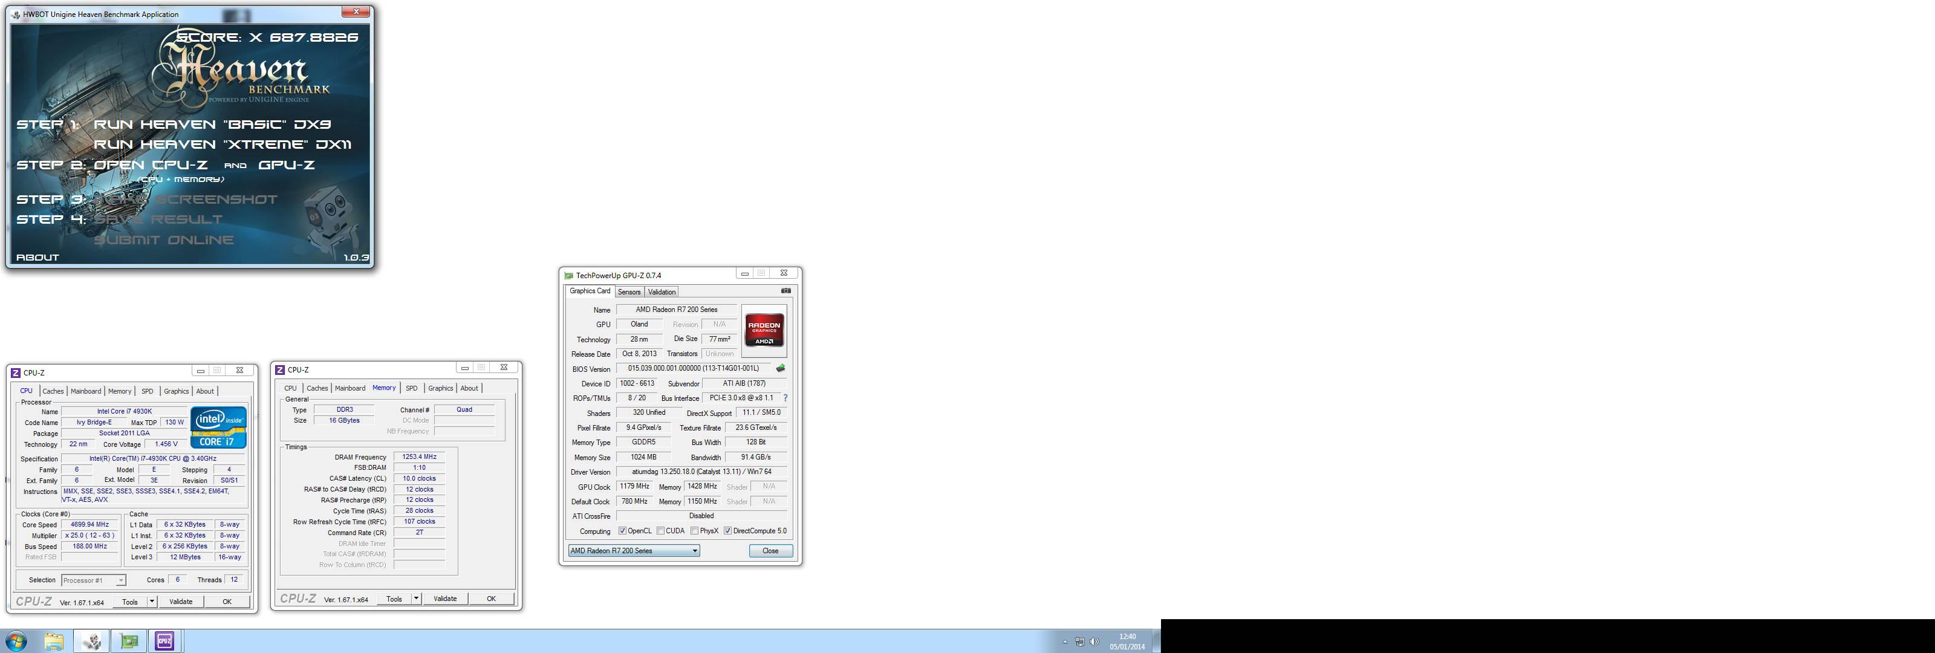This screenshot has height=653, width=1935.
Task: Click the GPU Clock value 1179 MHz
Action: coord(635,486)
